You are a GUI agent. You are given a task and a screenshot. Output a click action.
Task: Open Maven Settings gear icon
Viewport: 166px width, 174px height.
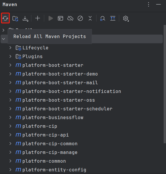pos(126,18)
